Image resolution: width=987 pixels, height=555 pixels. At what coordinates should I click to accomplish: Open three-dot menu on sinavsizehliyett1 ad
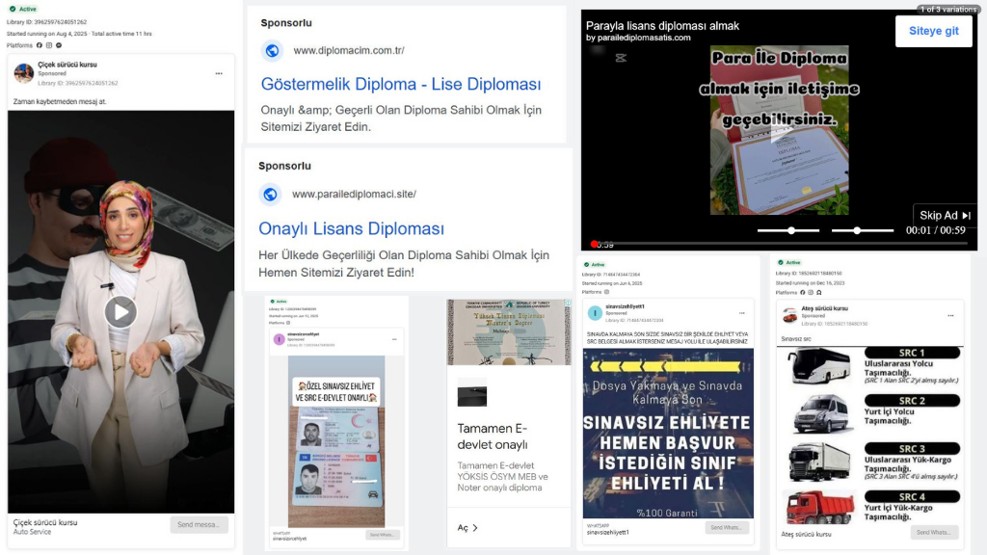click(740, 312)
